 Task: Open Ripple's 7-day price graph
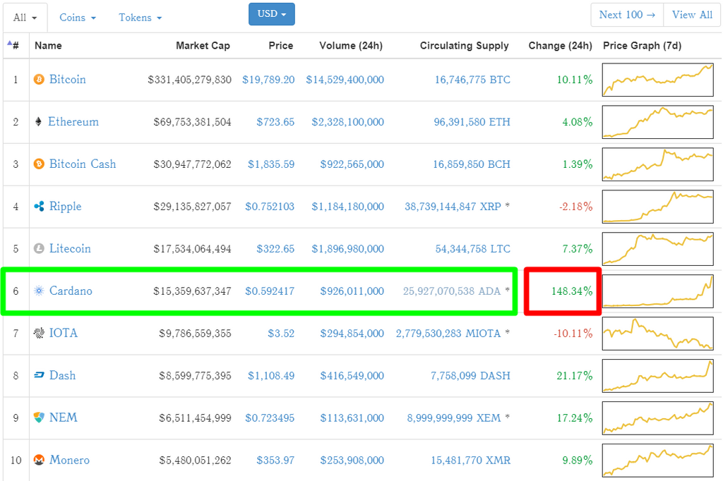pyautogui.click(x=658, y=207)
